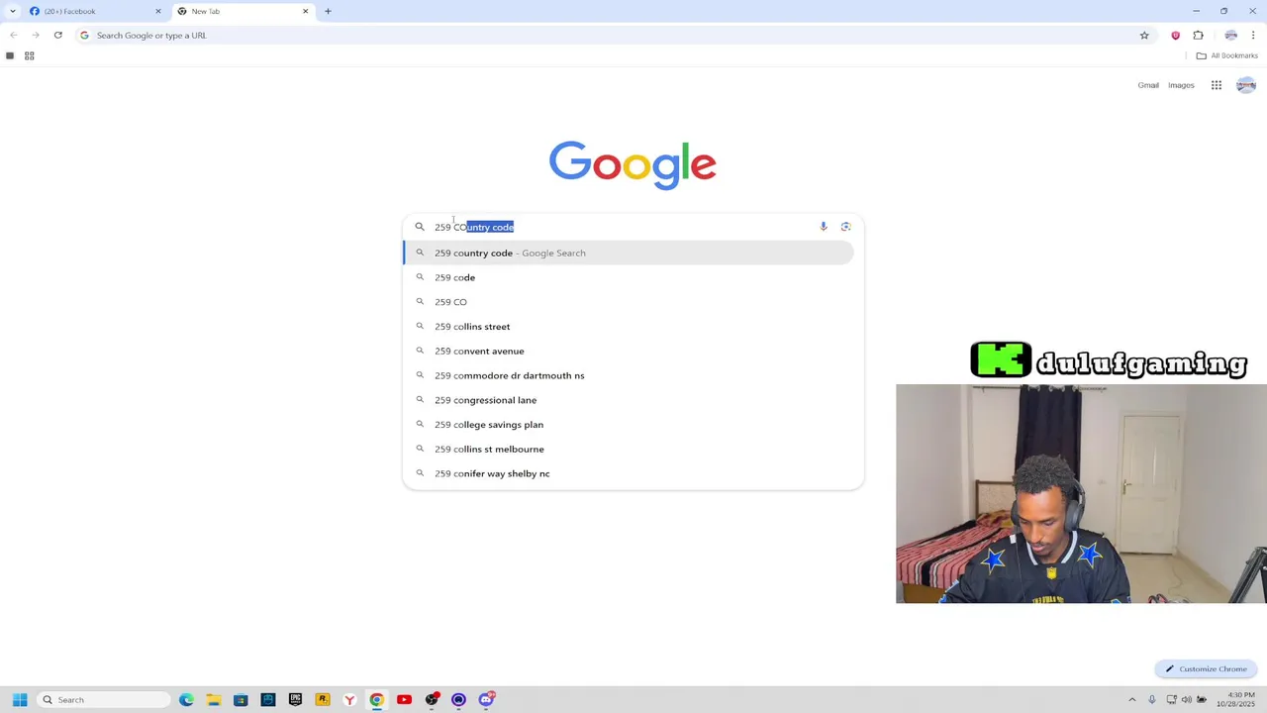Launch Microsoft Edge from taskbar

(x=186, y=700)
